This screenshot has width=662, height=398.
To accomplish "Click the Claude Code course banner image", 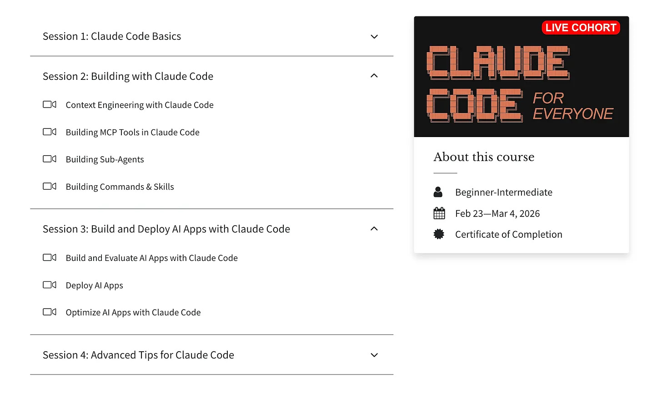I will coord(521,76).
